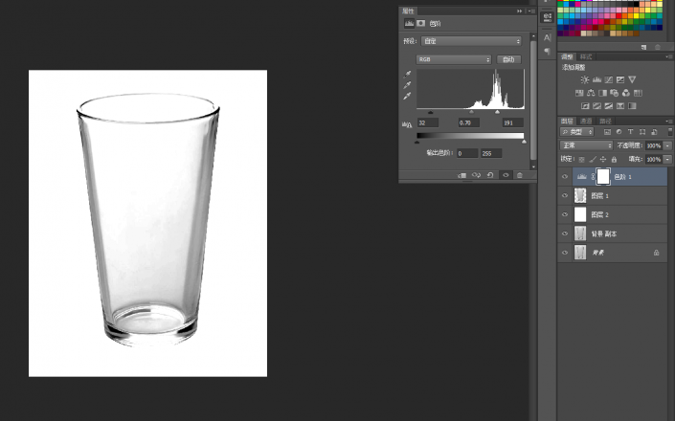Click the view previous state icon
675x421 pixels.
476,175
